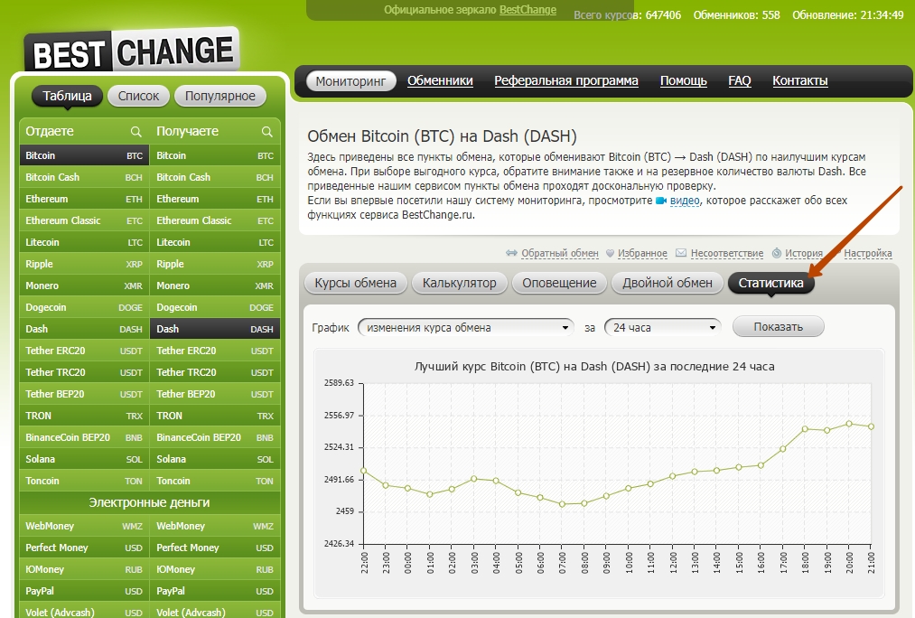
Task: Click the search icon next to Отдаете
Action: pyautogui.click(x=135, y=131)
